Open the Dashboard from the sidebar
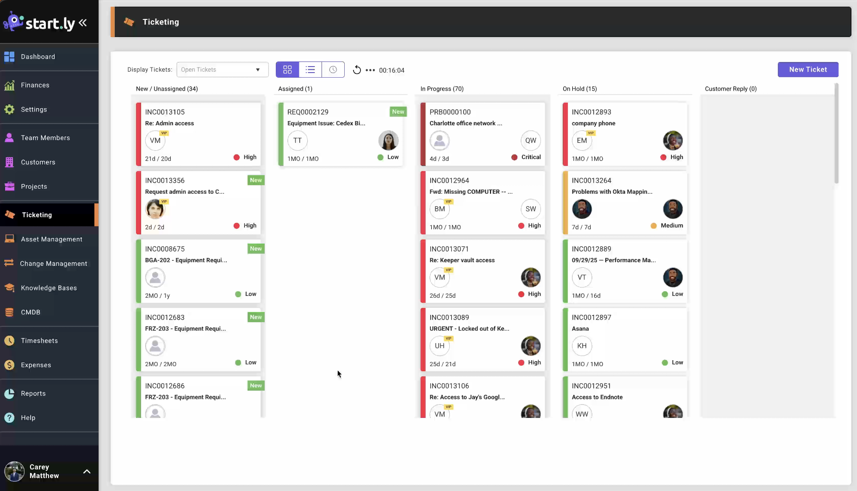 38,56
